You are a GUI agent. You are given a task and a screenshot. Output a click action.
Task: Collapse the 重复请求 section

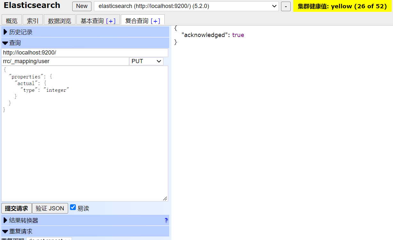85,231
